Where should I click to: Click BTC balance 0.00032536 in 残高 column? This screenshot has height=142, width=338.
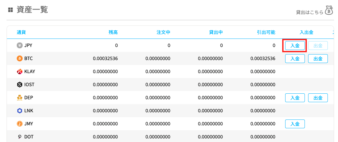point(105,58)
